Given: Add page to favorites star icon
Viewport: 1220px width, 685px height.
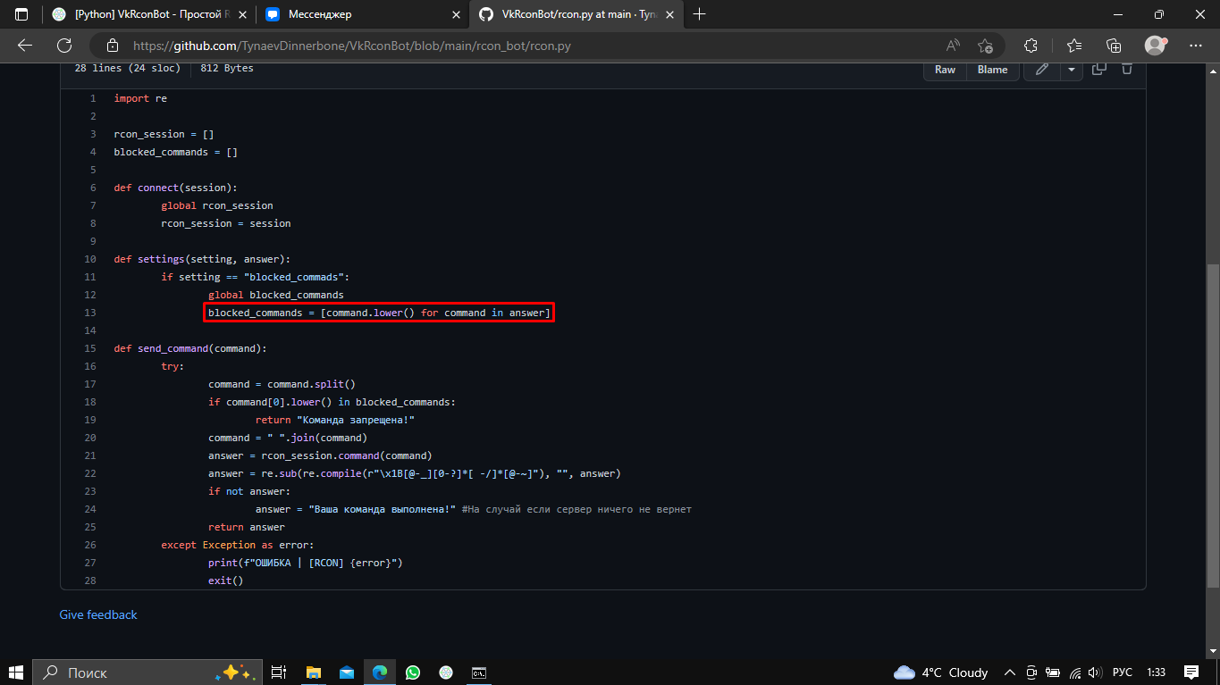Looking at the screenshot, I should click(x=985, y=46).
